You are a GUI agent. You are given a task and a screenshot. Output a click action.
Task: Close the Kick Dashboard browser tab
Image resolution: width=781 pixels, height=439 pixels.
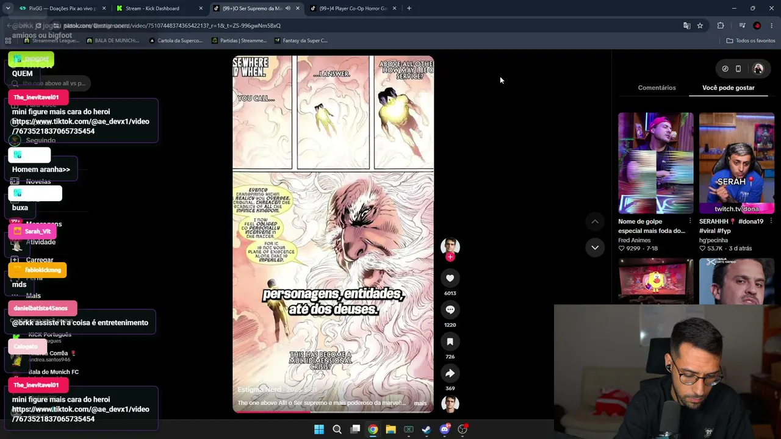(201, 9)
